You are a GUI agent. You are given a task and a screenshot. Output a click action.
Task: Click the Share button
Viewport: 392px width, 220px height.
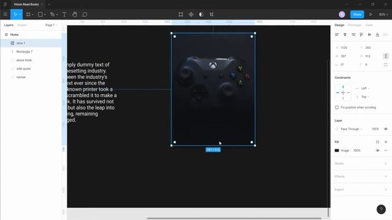coord(357,15)
